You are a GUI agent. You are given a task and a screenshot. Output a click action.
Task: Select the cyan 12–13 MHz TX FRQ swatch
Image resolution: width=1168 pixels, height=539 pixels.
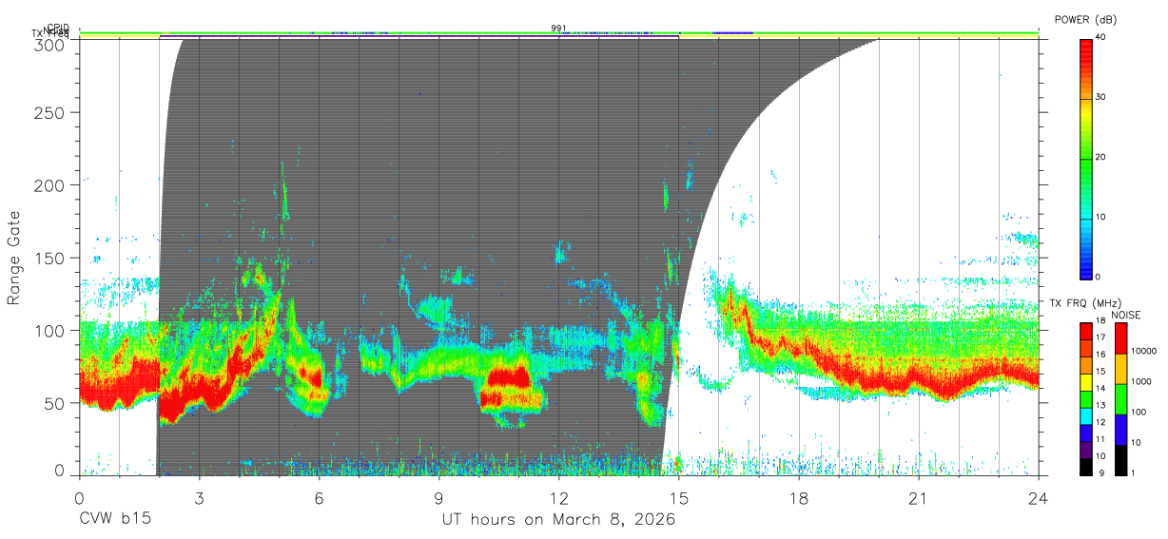click(1085, 414)
